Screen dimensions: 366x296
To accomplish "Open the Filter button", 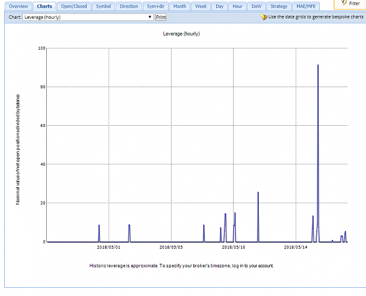I will 350,4.
